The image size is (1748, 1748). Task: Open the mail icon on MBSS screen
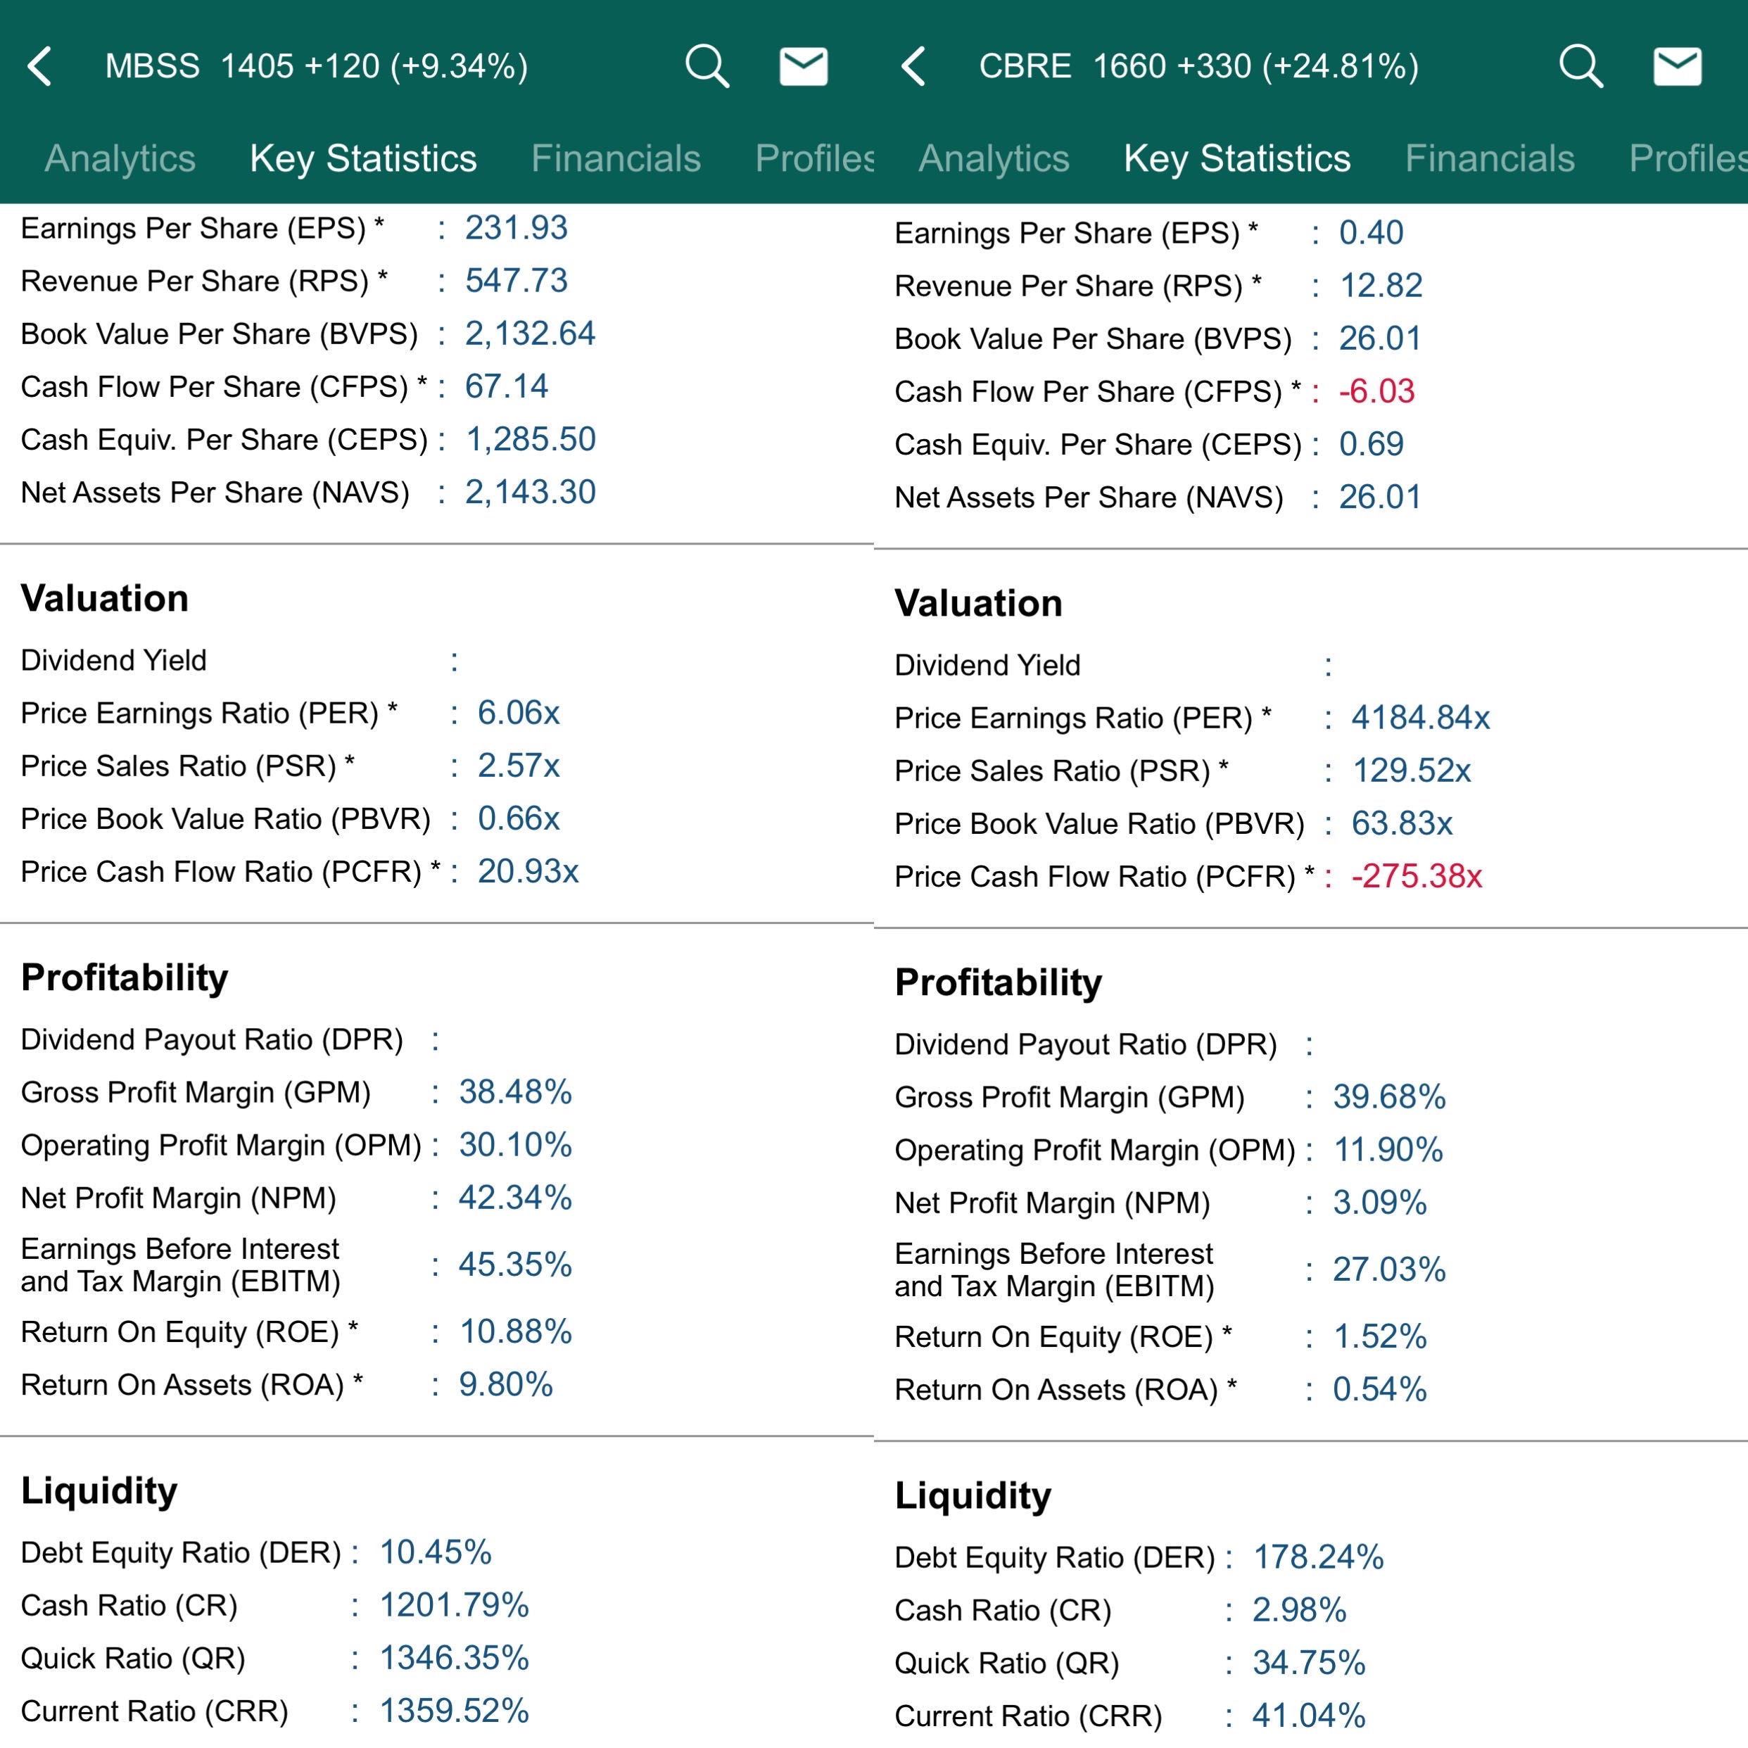coord(804,67)
